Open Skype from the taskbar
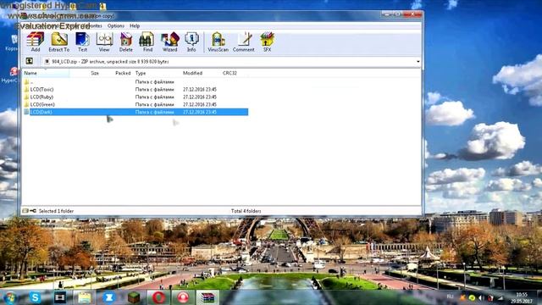The height and width of the screenshot is (305, 542). pos(35,297)
